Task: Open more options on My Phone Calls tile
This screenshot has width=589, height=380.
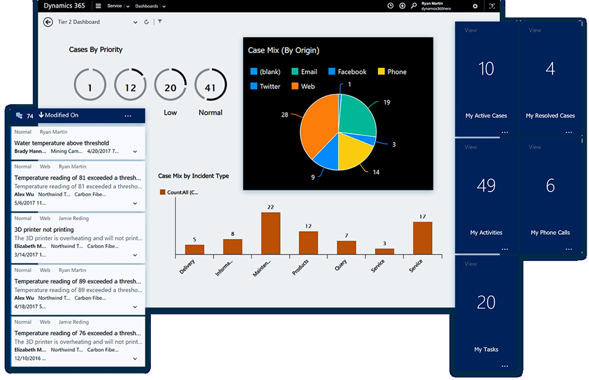Action: (x=569, y=249)
